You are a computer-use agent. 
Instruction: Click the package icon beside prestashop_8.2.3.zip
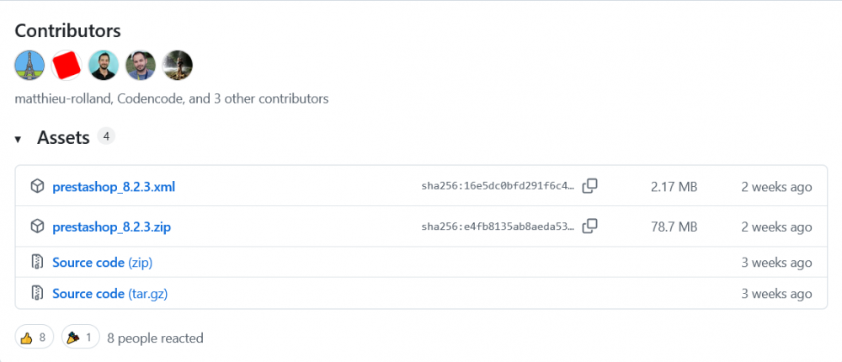coord(37,226)
